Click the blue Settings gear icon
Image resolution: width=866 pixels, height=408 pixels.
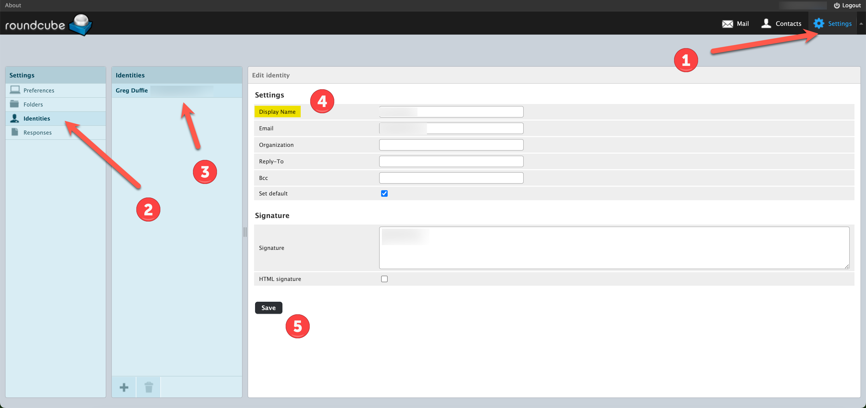point(819,23)
